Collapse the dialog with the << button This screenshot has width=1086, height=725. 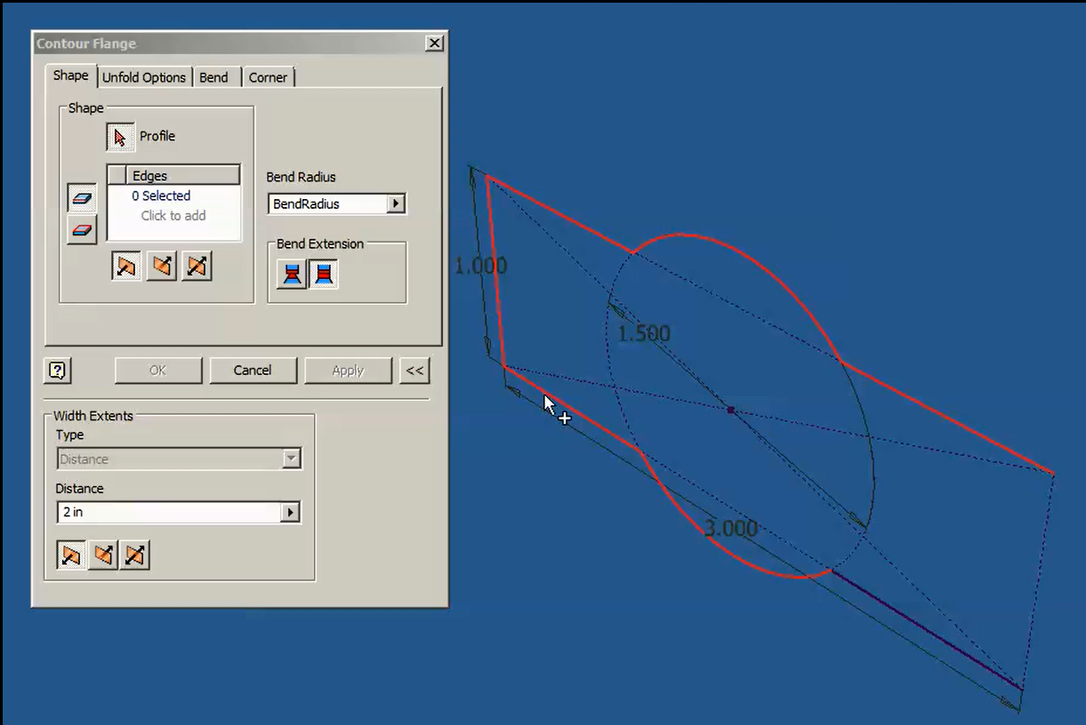click(x=414, y=370)
